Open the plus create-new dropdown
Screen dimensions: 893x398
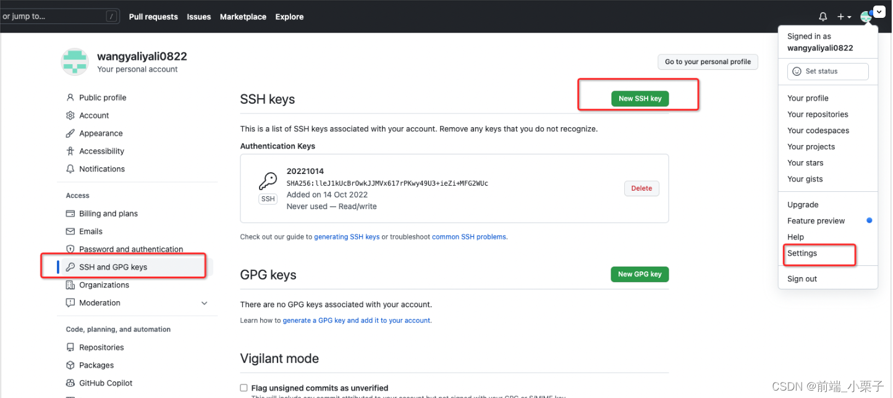(844, 17)
